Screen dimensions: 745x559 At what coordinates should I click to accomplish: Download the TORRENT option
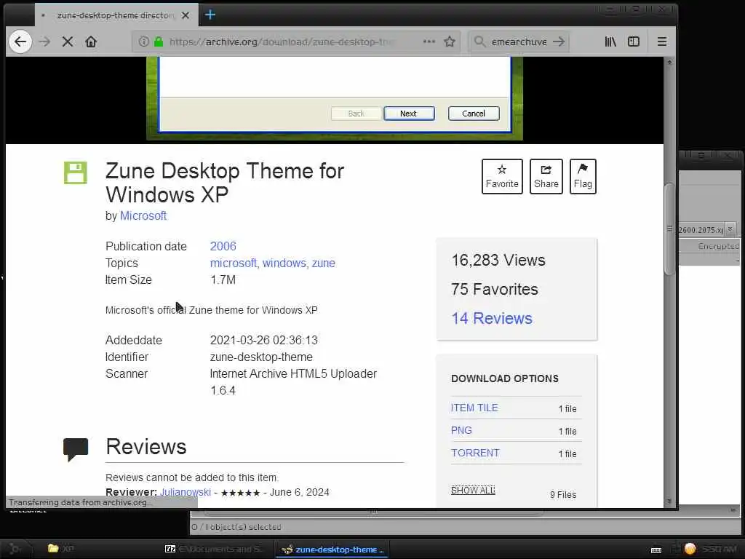point(475,453)
